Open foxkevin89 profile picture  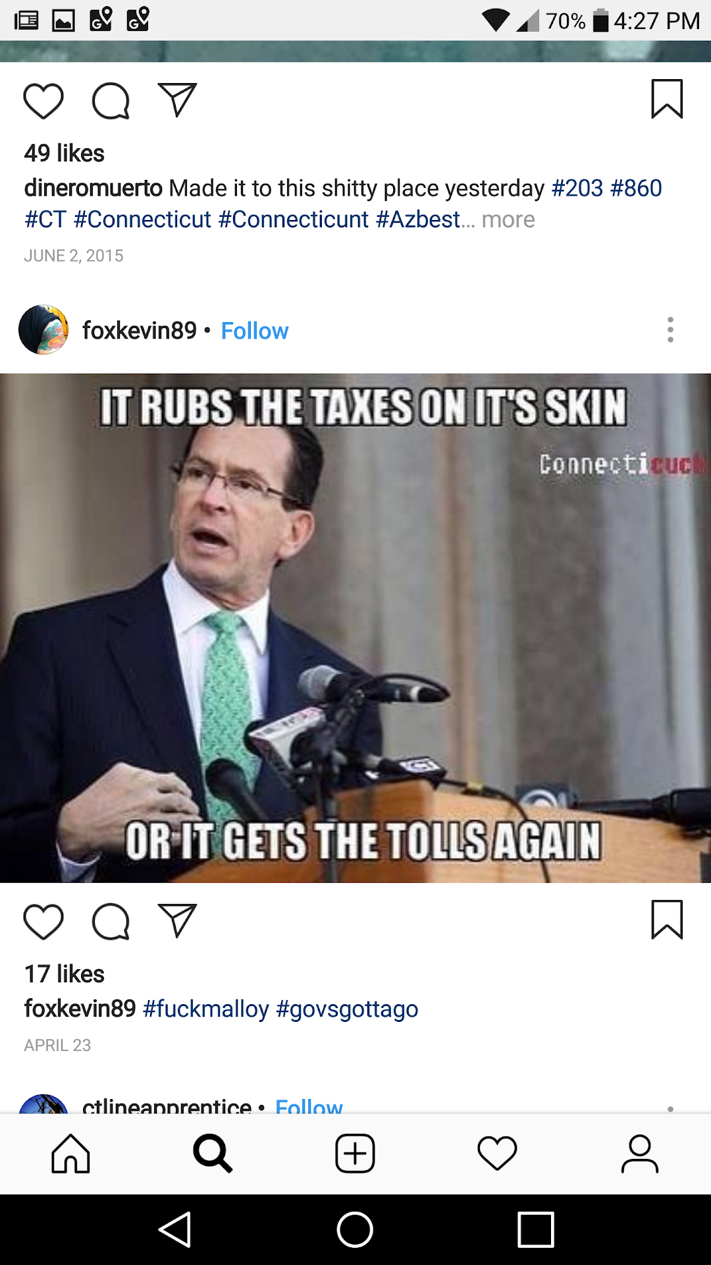point(43,329)
